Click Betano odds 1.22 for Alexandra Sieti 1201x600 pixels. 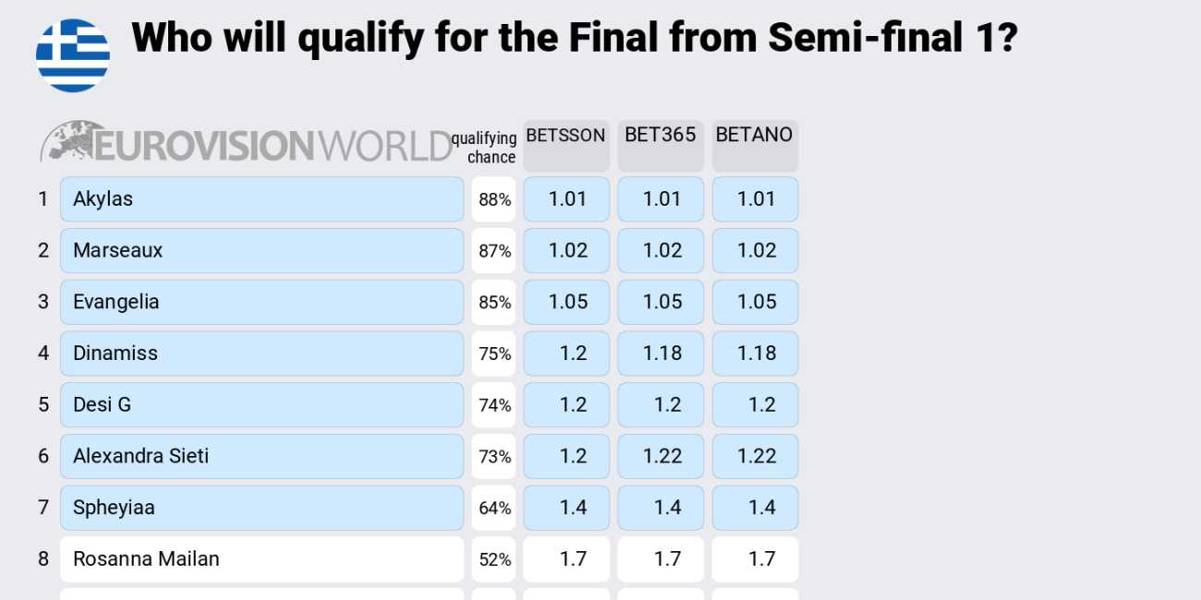755,457
